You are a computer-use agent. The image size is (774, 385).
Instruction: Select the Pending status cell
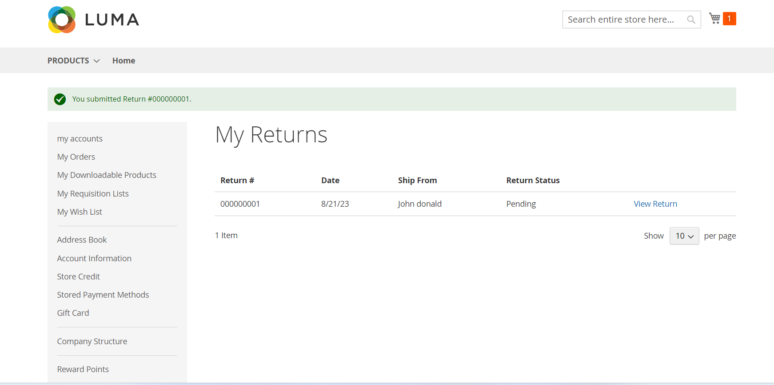click(x=521, y=204)
